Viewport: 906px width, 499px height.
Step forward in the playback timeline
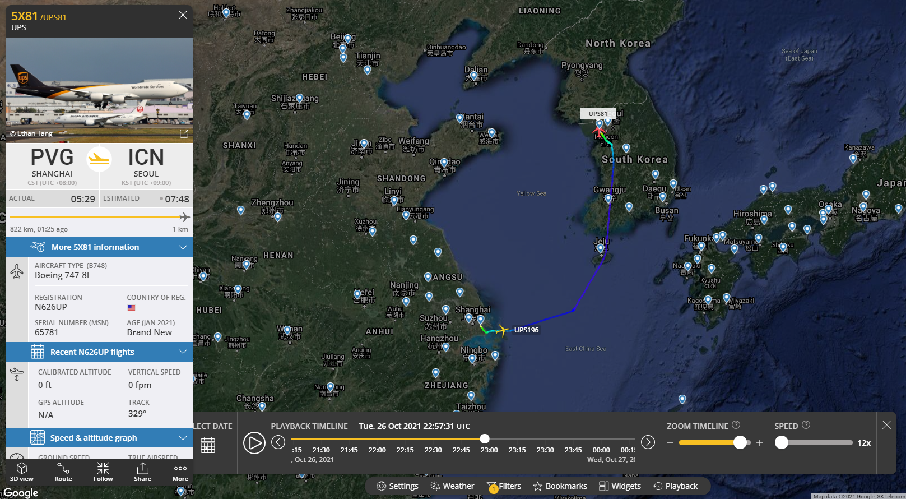click(648, 442)
